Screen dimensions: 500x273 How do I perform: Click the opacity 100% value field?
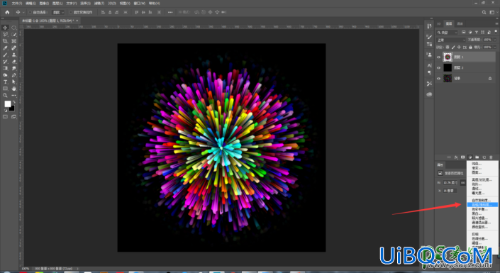coord(487,40)
